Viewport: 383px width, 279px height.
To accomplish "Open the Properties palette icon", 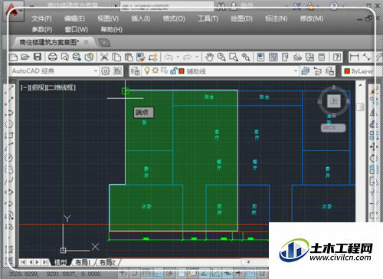I will [x=260, y=57].
